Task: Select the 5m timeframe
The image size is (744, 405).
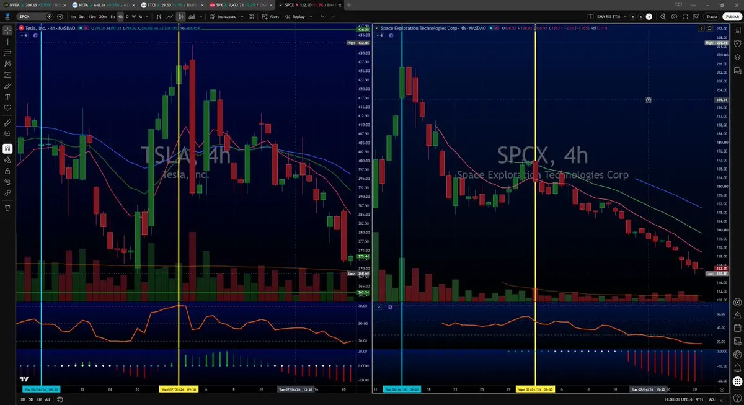Action: tap(82, 16)
